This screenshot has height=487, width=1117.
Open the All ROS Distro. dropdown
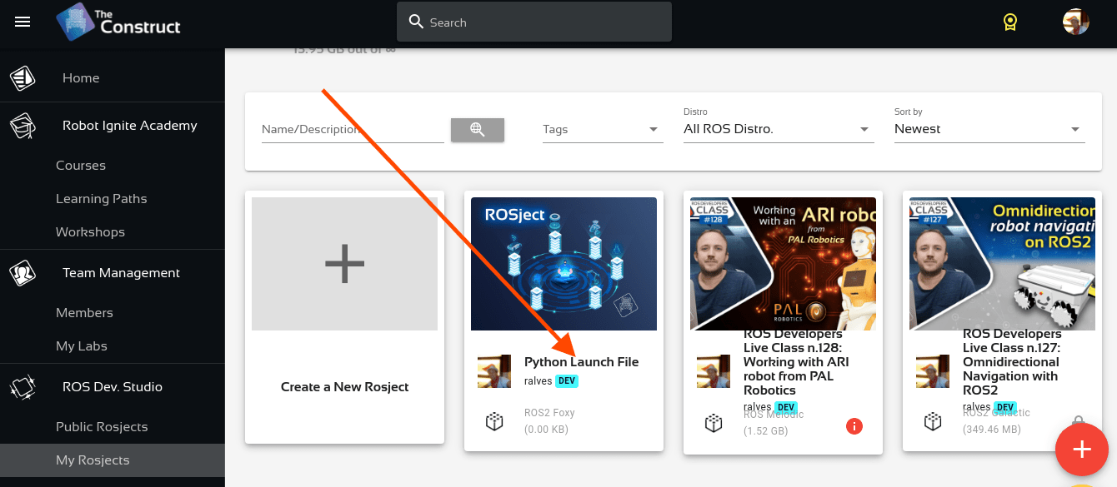tap(779, 129)
